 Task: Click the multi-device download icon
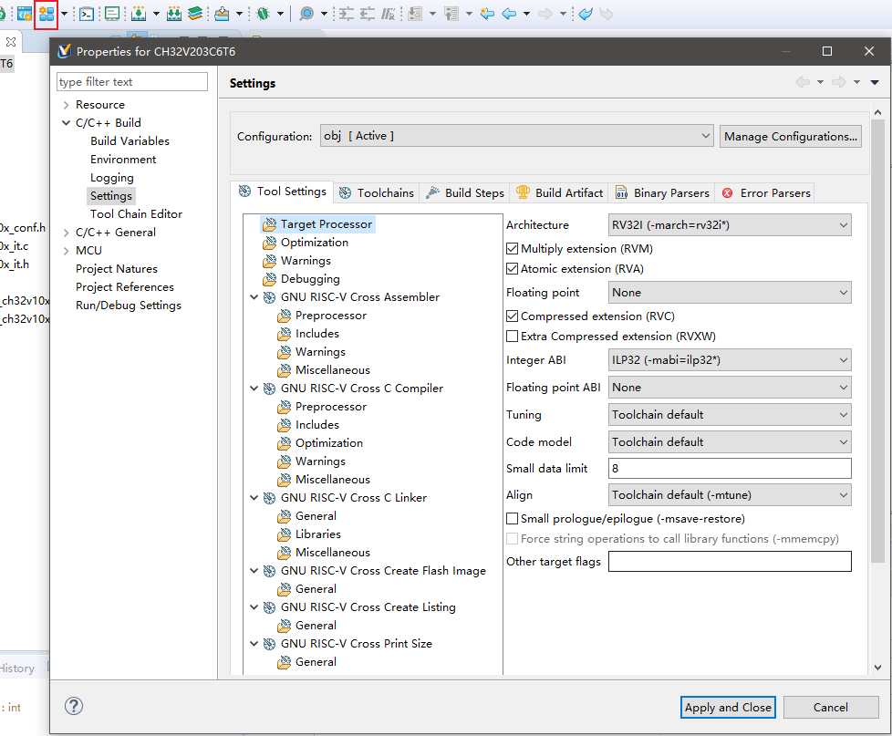(174, 14)
